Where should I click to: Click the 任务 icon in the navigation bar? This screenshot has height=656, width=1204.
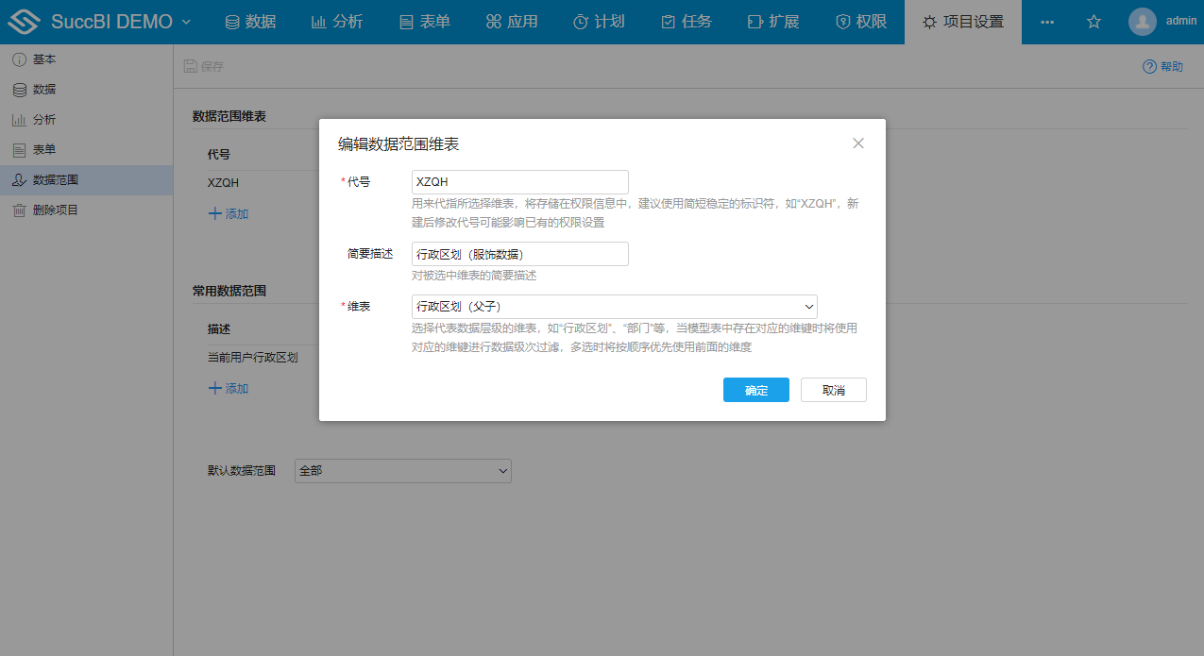click(x=668, y=20)
